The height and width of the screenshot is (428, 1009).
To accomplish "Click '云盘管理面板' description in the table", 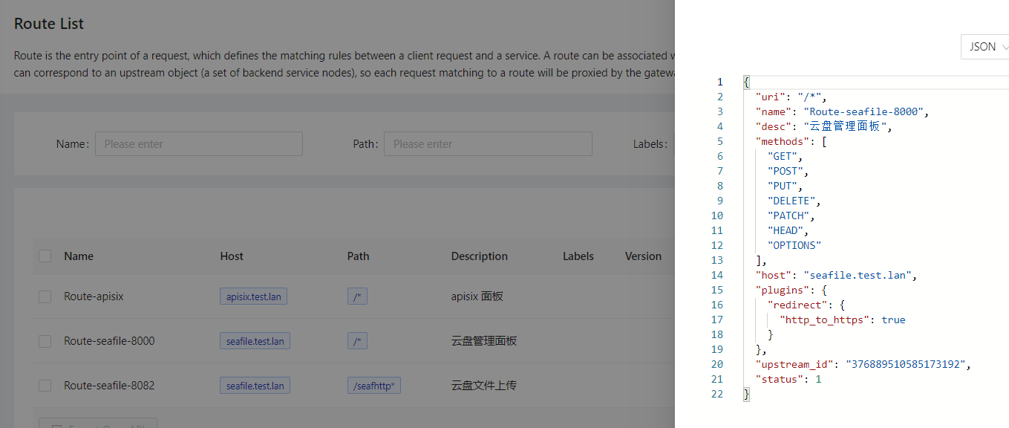I will point(484,341).
